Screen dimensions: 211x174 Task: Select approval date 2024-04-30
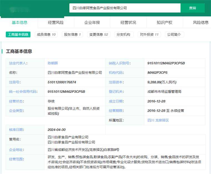point(57,130)
